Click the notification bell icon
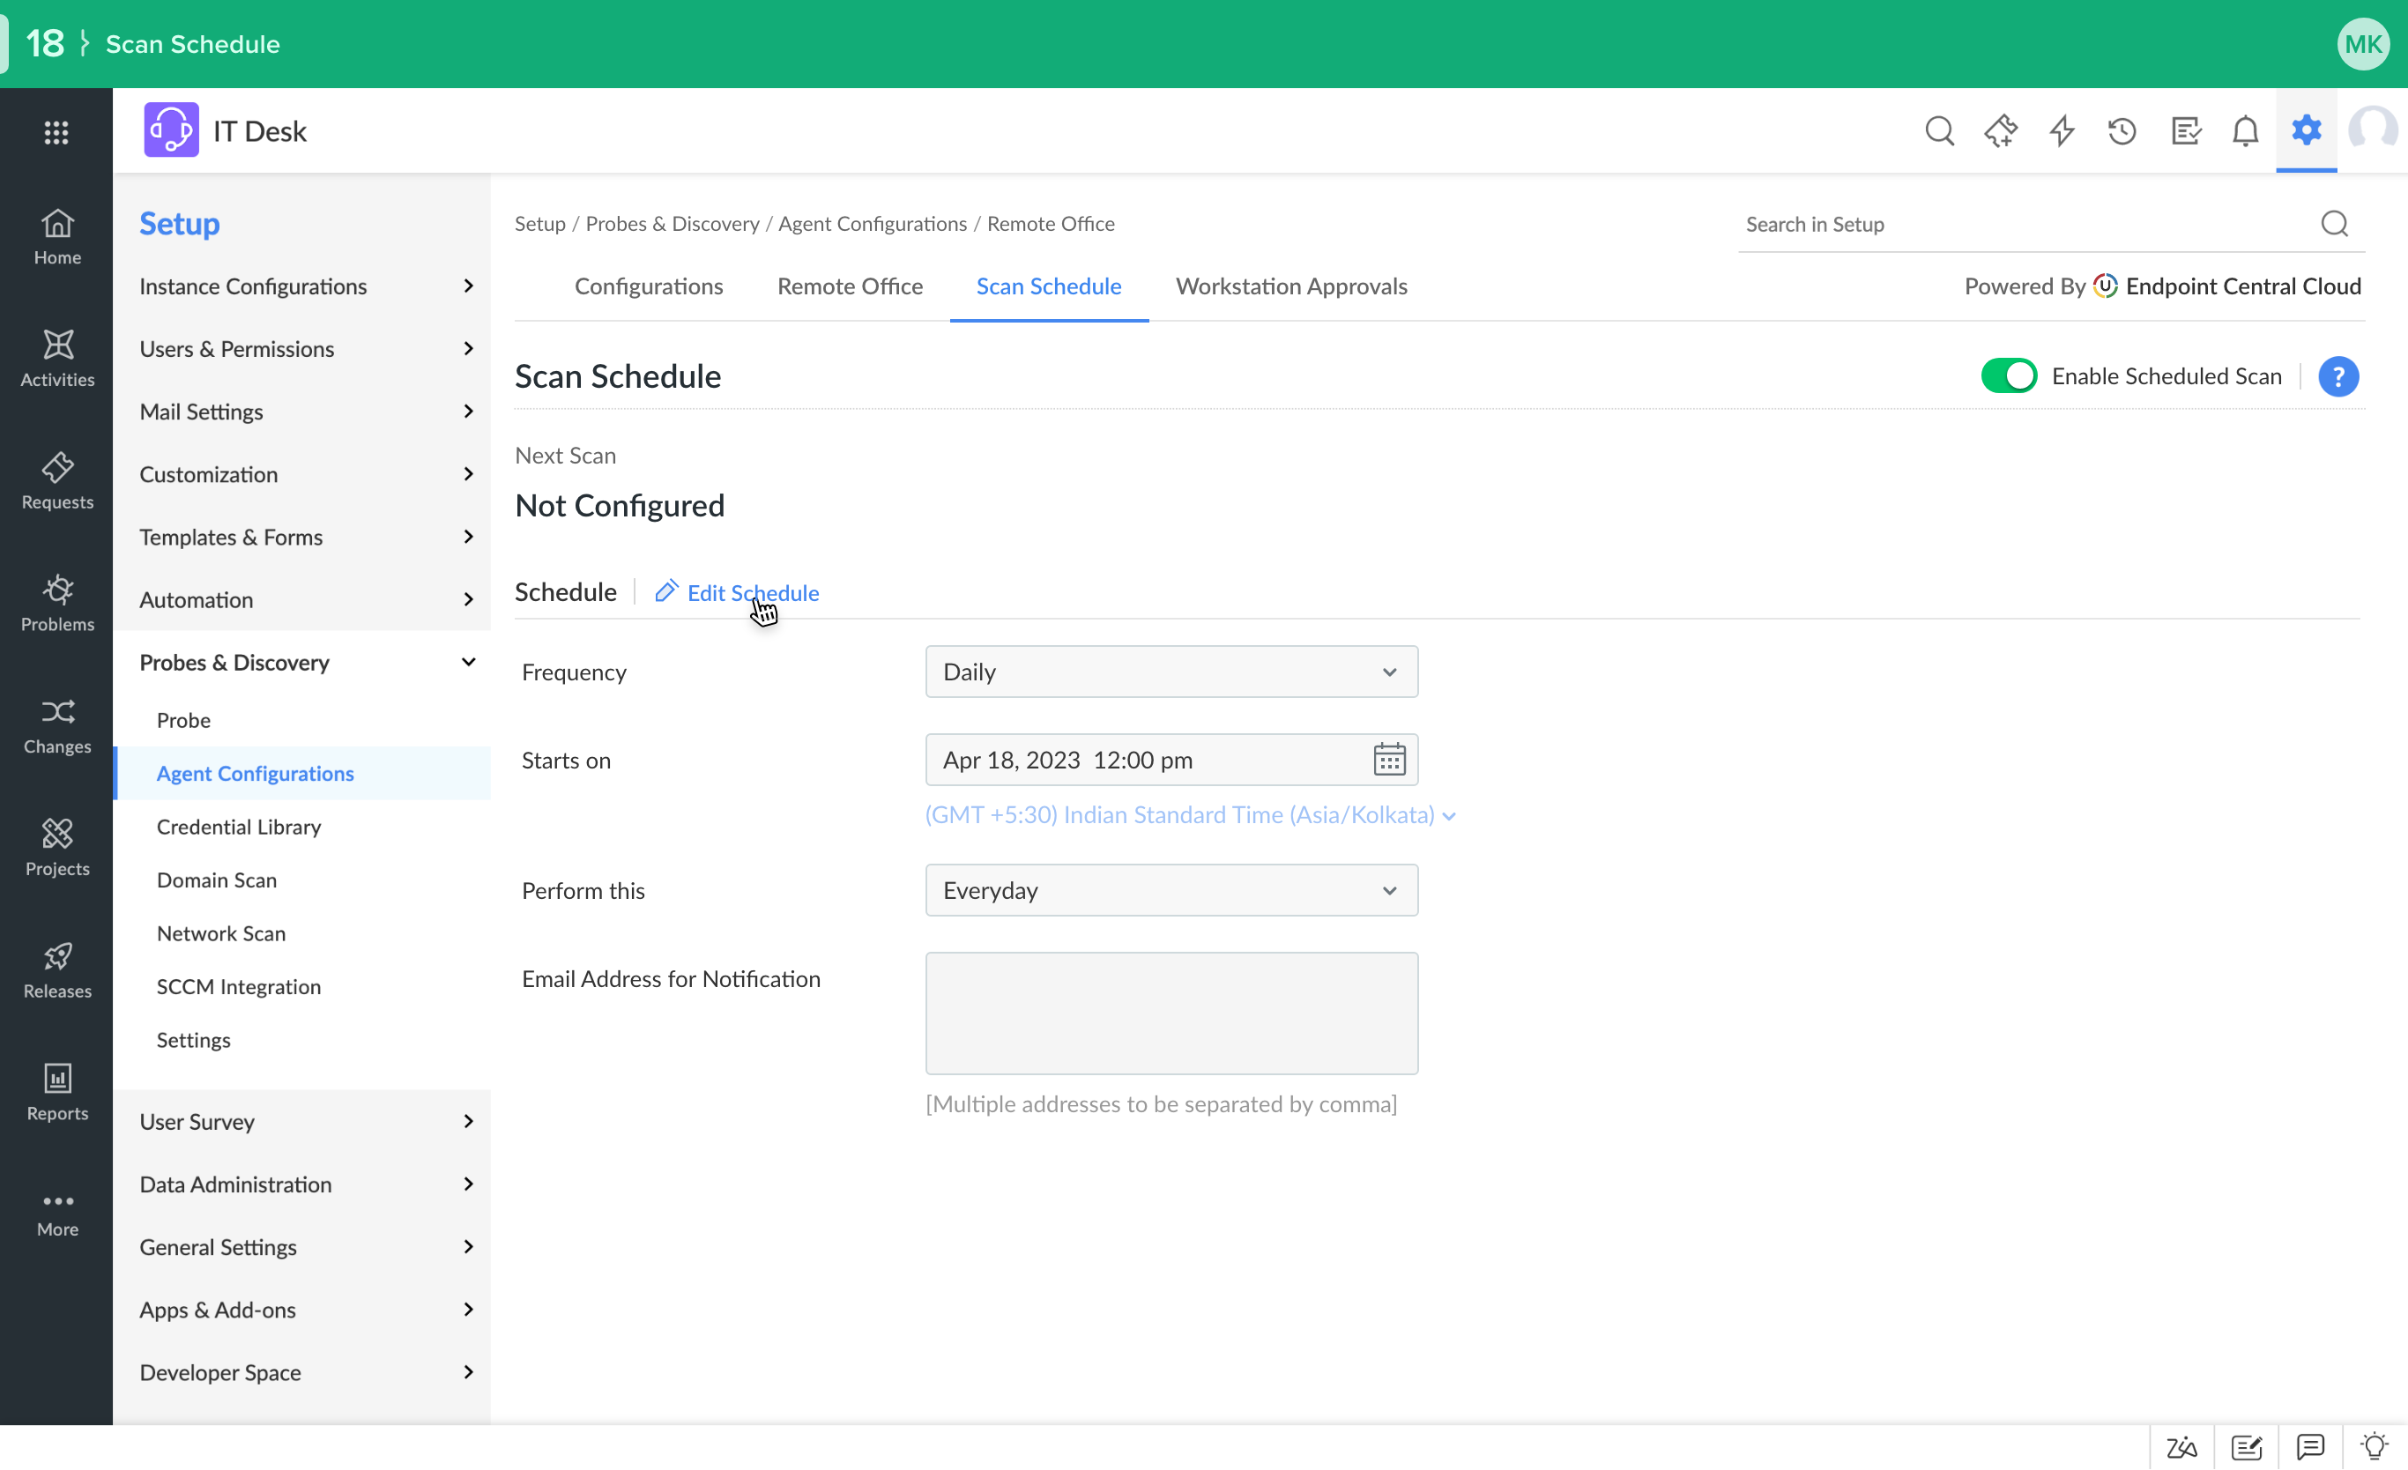The image size is (2408, 1470). pyautogui.click(x=2246, y=131)
